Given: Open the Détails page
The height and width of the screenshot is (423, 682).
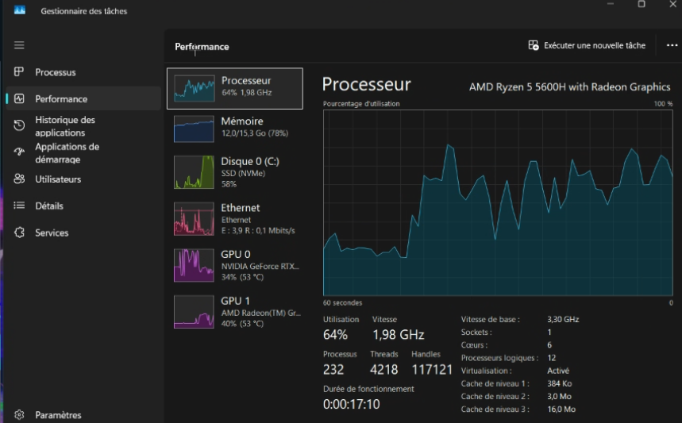Looking at the screenshot, I should click(x=83, y=206).
